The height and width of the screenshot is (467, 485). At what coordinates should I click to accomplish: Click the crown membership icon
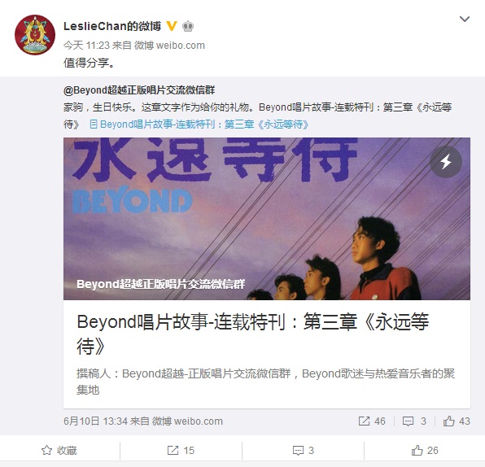coord(188,26)
